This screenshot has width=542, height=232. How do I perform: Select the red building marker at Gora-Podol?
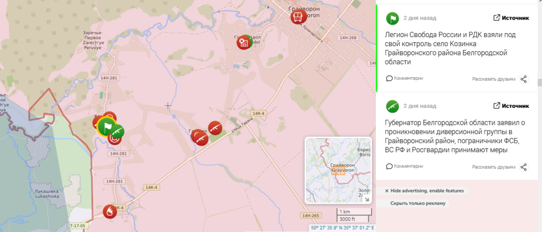(x=243, y=42)
